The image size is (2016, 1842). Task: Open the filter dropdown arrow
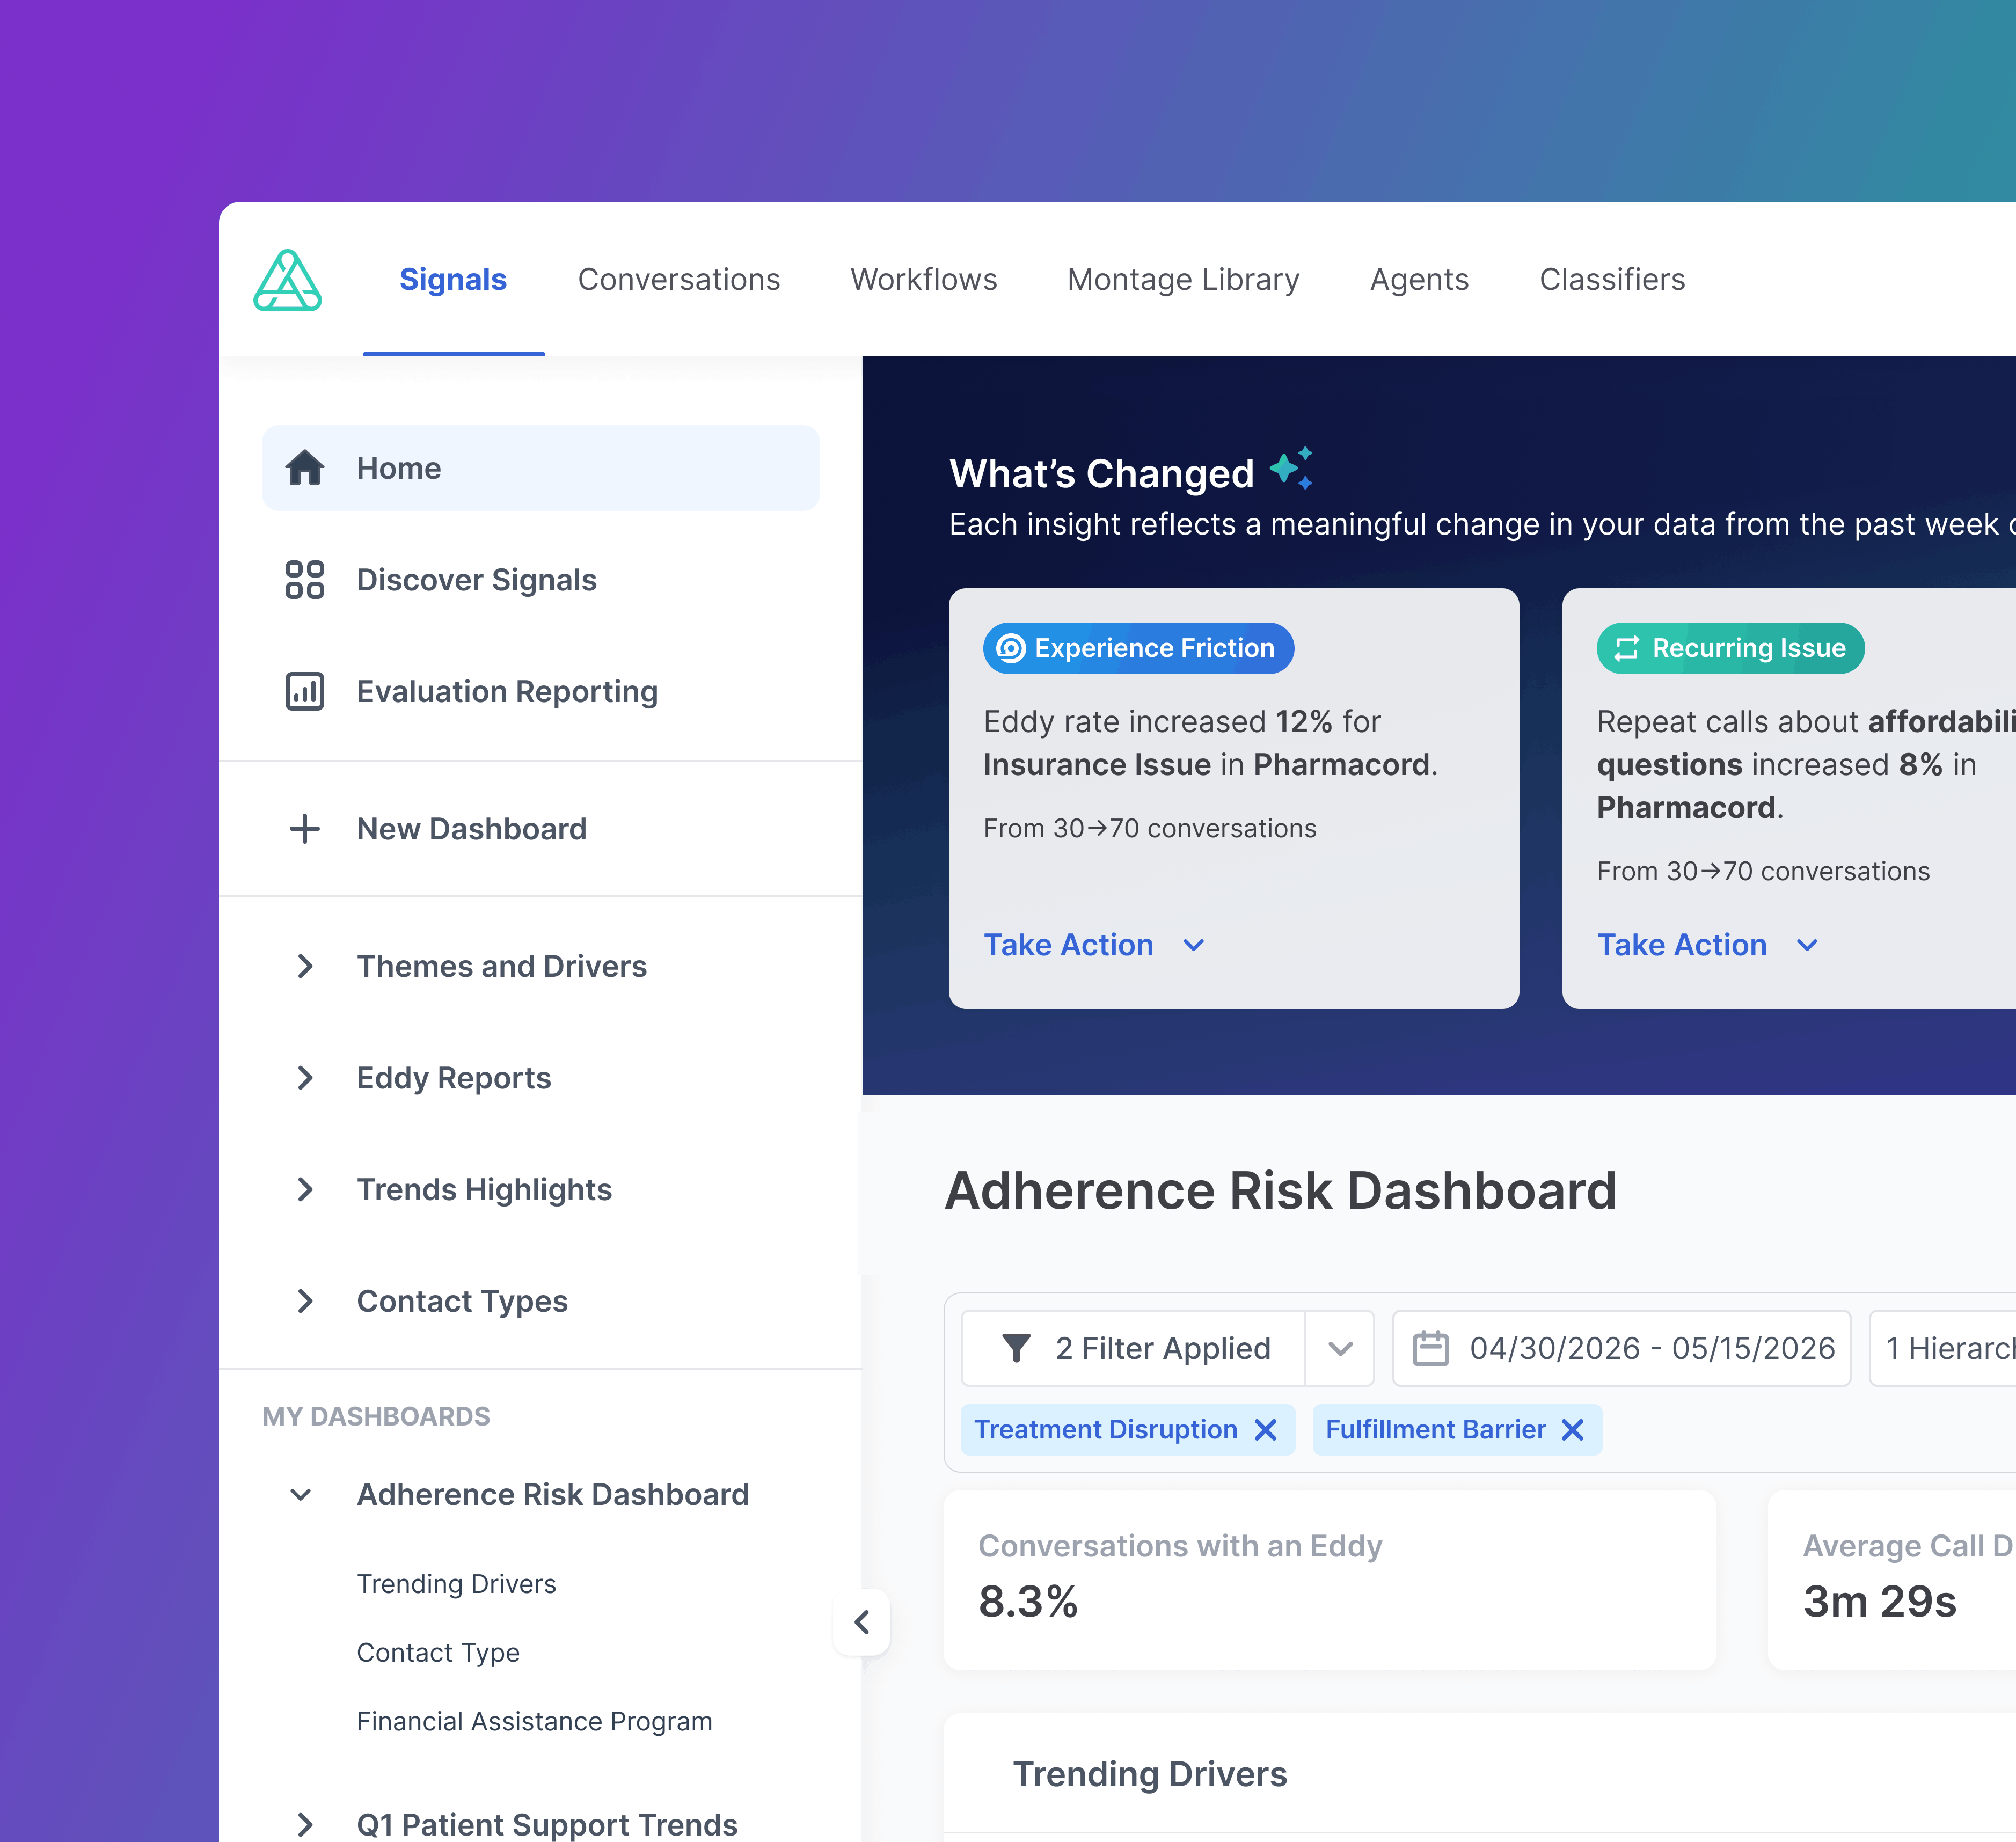[x=1340, y=1348]
